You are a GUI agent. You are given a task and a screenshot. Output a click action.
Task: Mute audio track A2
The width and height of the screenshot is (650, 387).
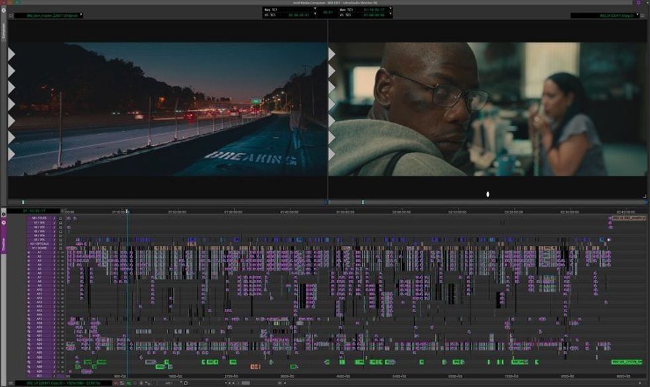coord(62,256)
